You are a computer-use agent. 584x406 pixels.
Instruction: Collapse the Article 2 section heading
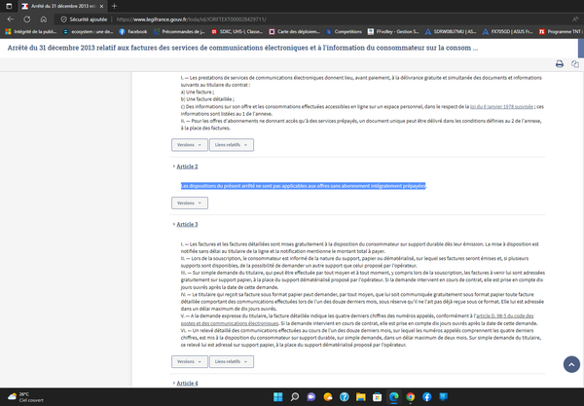coord(186,166)
